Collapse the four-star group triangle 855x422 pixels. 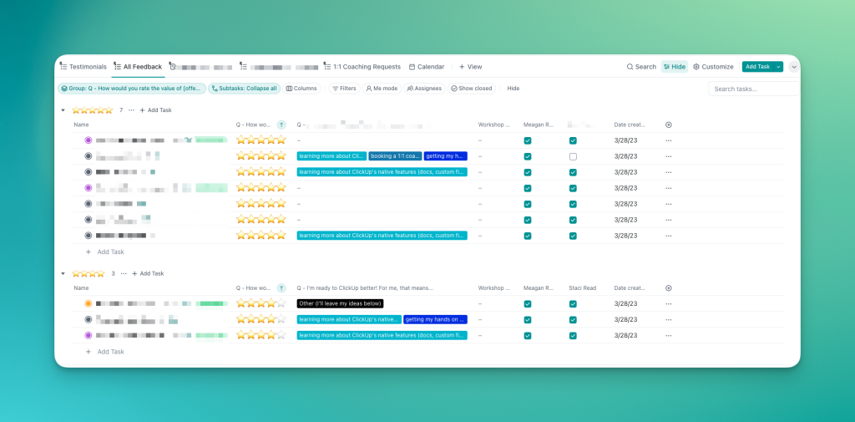click(63, 273)
